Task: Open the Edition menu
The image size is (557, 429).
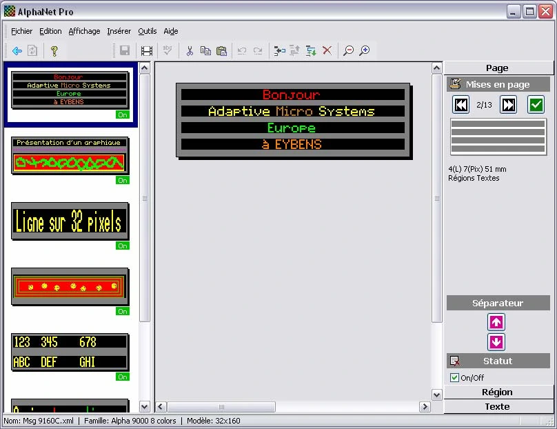Action: [50, 31]
